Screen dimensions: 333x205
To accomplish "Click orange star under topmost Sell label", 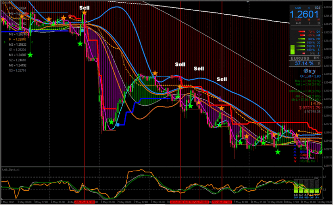I will (x=84, y=13).
